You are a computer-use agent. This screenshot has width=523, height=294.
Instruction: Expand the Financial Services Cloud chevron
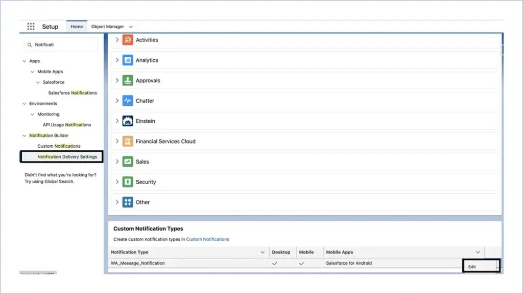117,141
